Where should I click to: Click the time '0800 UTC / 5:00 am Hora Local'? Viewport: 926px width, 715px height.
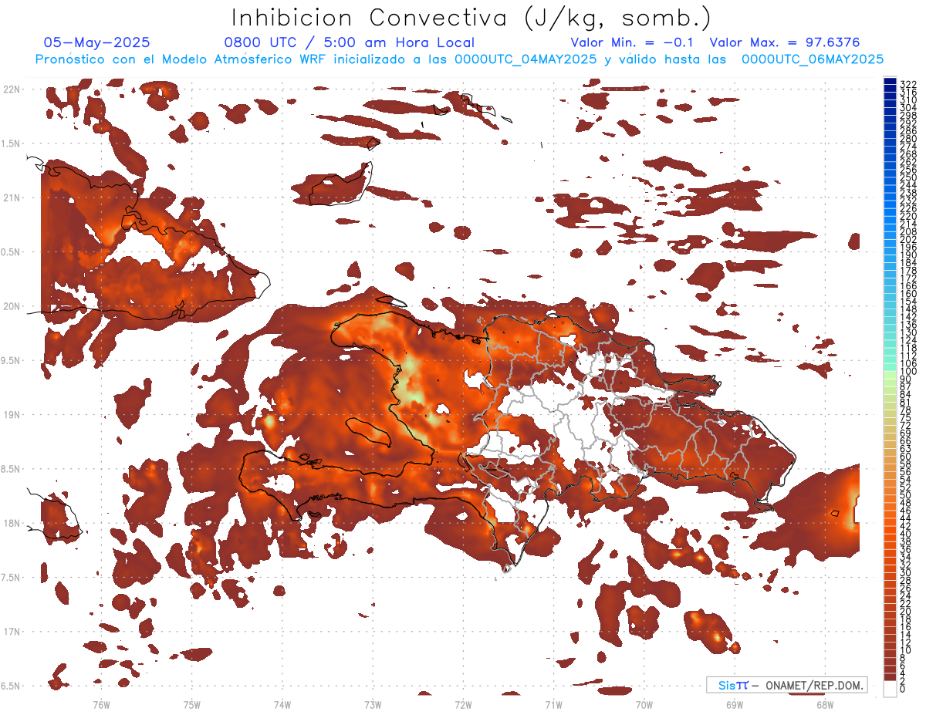(350, 42)
